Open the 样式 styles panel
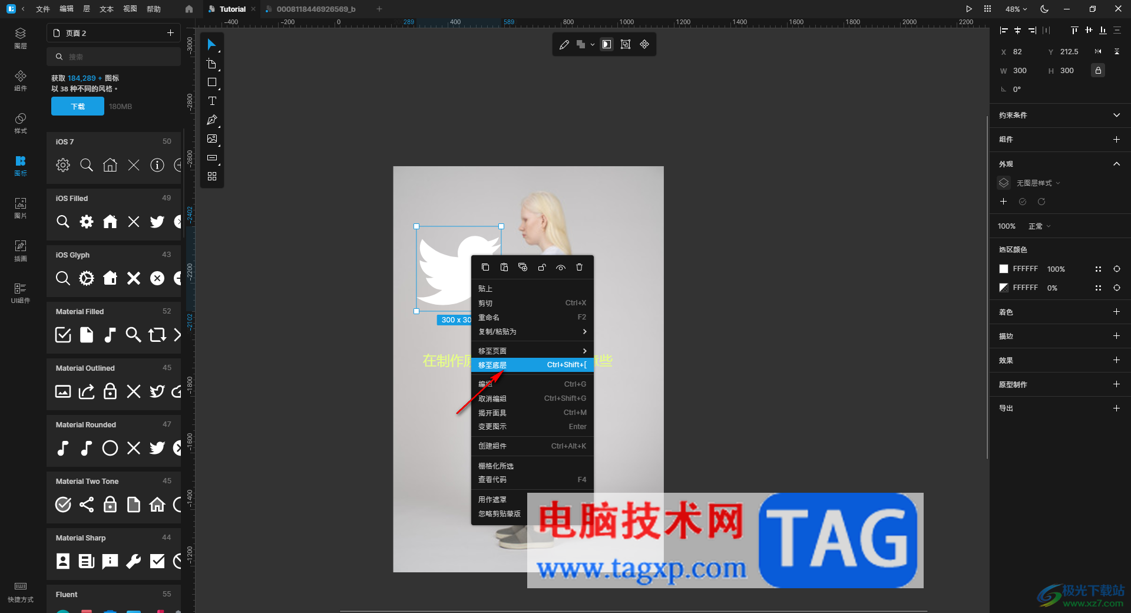Image resolution: width=1131 pixels, height=613 pixels. pyautogui.click(x=21, y=123)
